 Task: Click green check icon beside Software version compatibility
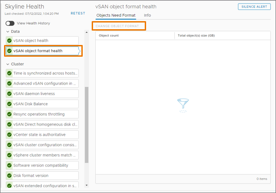tap(9, 165)
